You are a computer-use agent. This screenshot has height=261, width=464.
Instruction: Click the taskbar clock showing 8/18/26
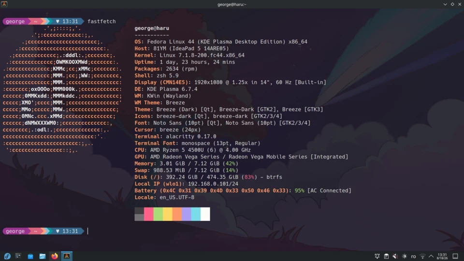pyautogui.click(x=442, y=256)
